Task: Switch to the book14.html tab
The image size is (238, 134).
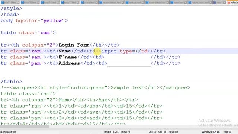Action: pyautogui.click(x=10, y=3)
